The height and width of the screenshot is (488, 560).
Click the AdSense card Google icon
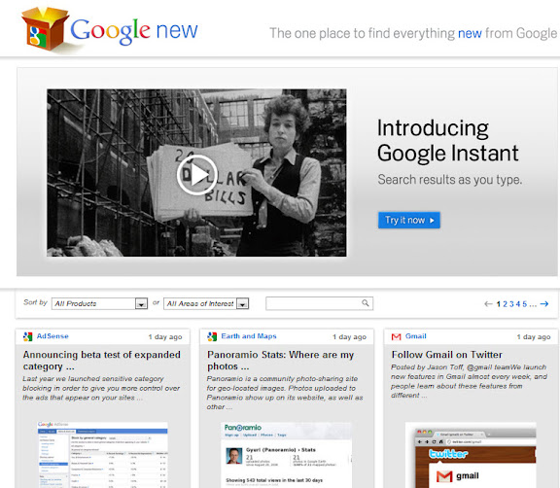(27, 336)
